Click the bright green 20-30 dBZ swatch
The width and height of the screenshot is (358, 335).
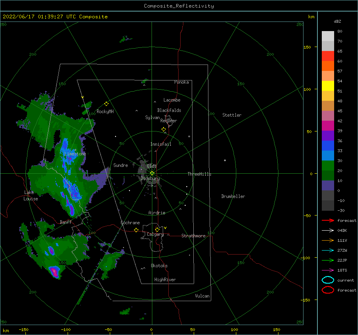pos(328,166)
